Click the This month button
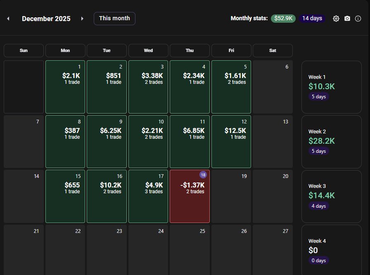 114,19
